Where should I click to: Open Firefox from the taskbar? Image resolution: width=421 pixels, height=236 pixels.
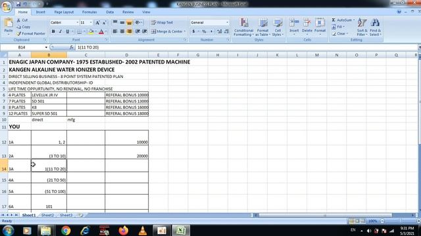124,230
